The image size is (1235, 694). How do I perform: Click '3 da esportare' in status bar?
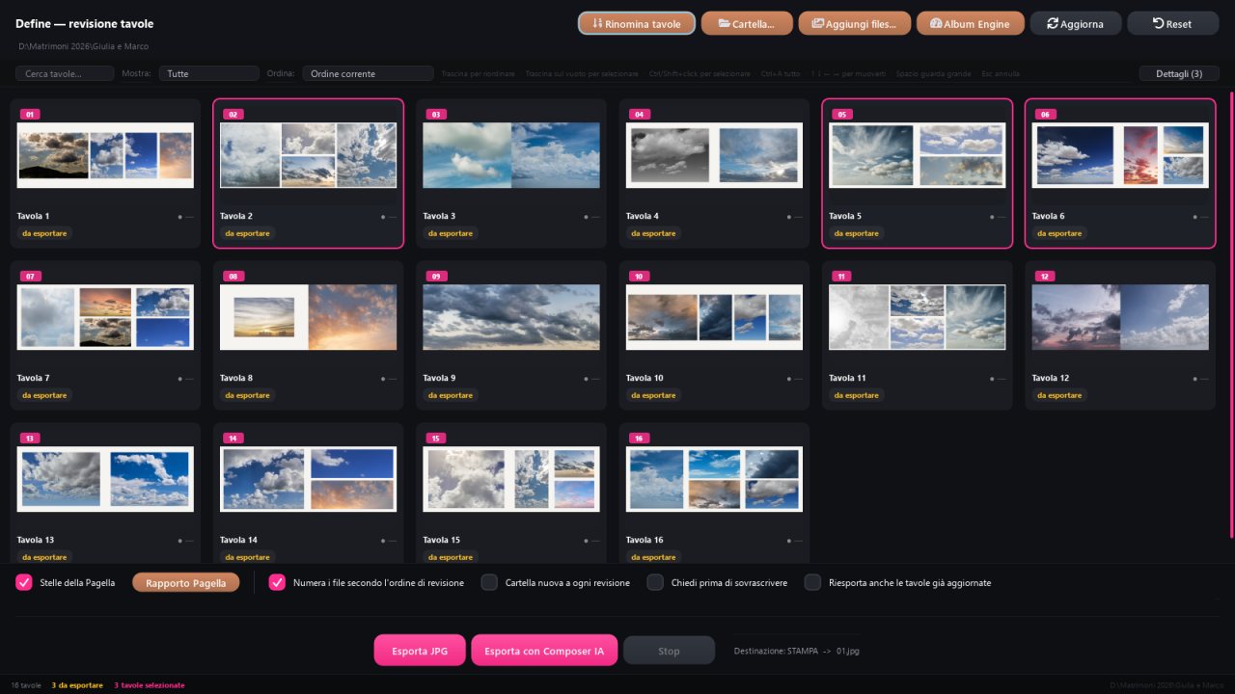pyautogui.click(x=77, y=685)
